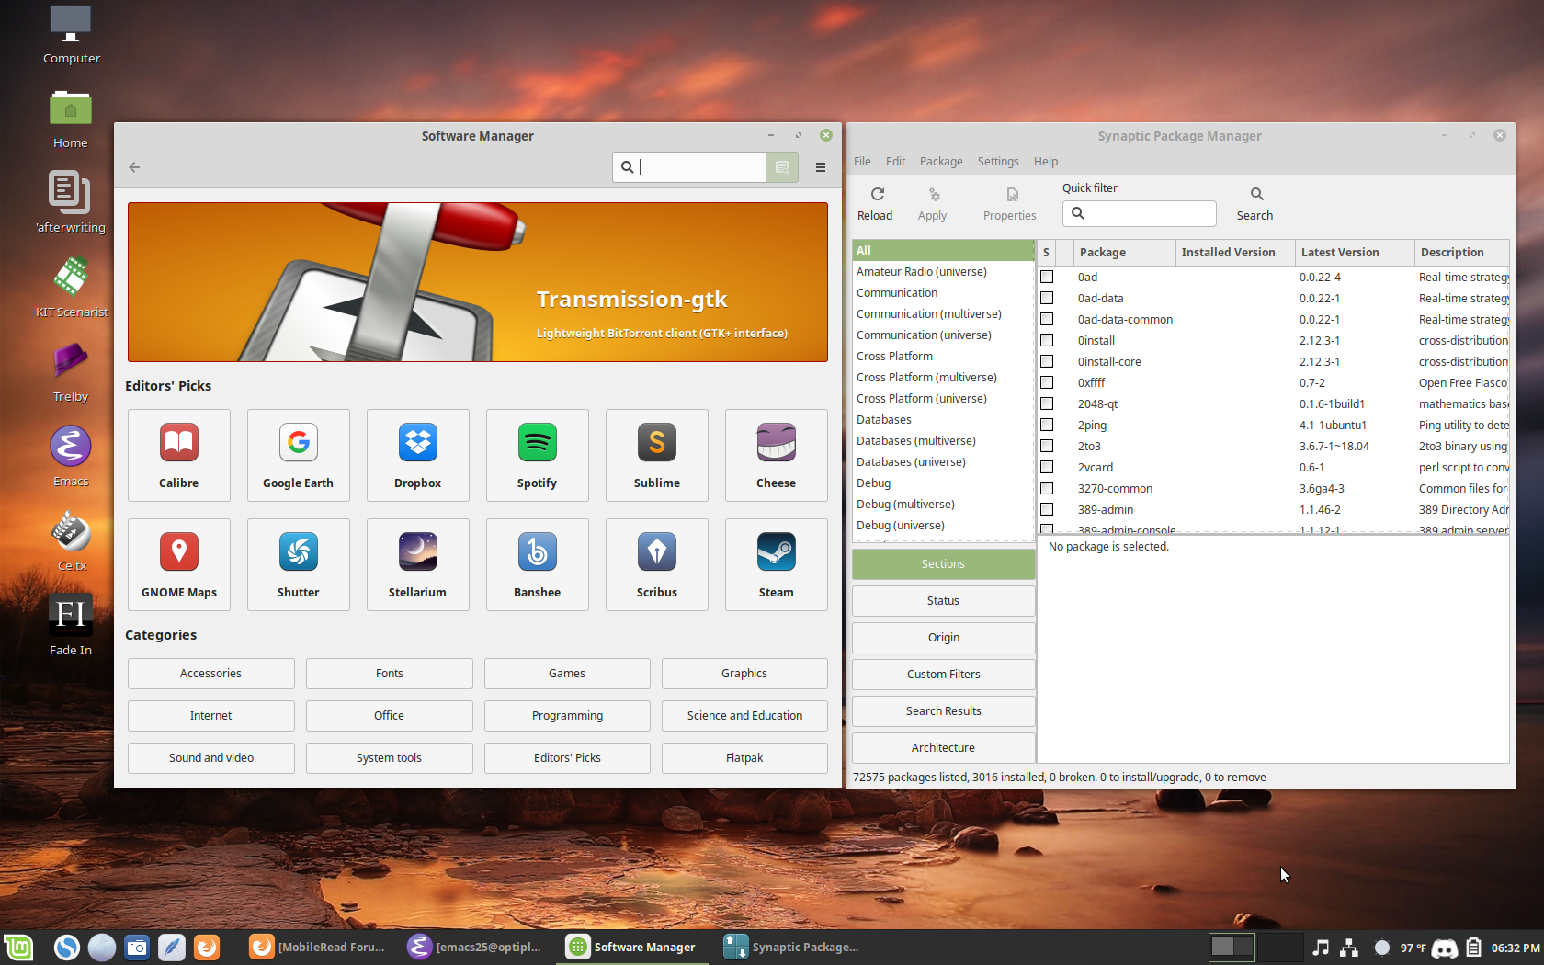Screen dimensions: 1544x965
Task: Select the GNOME Maps app tile
Action: (x=179, y=564)
